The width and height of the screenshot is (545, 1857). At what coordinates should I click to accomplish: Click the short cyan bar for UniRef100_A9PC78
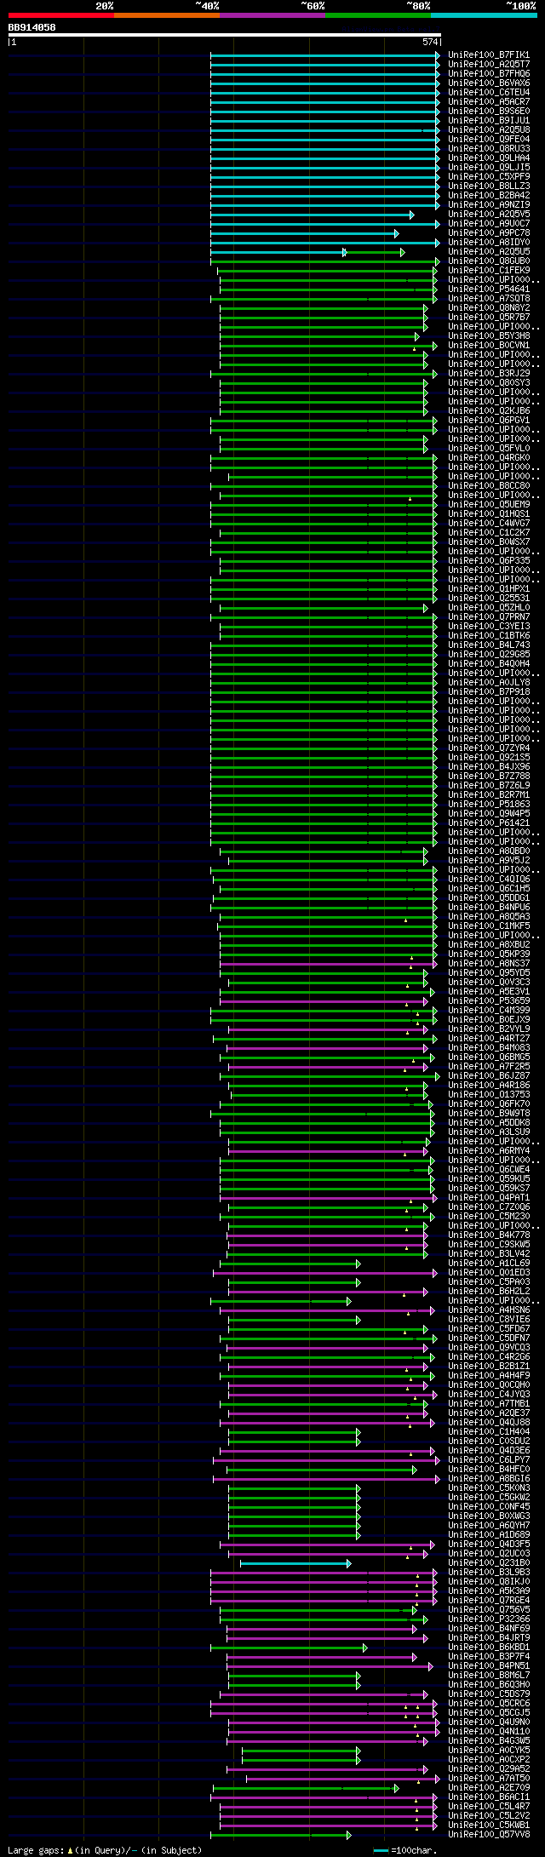point(304,232)
